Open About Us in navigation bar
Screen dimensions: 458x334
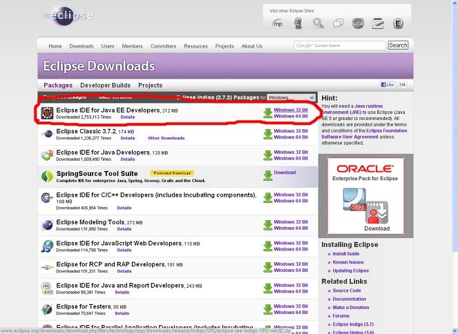[x=251, y=46]
